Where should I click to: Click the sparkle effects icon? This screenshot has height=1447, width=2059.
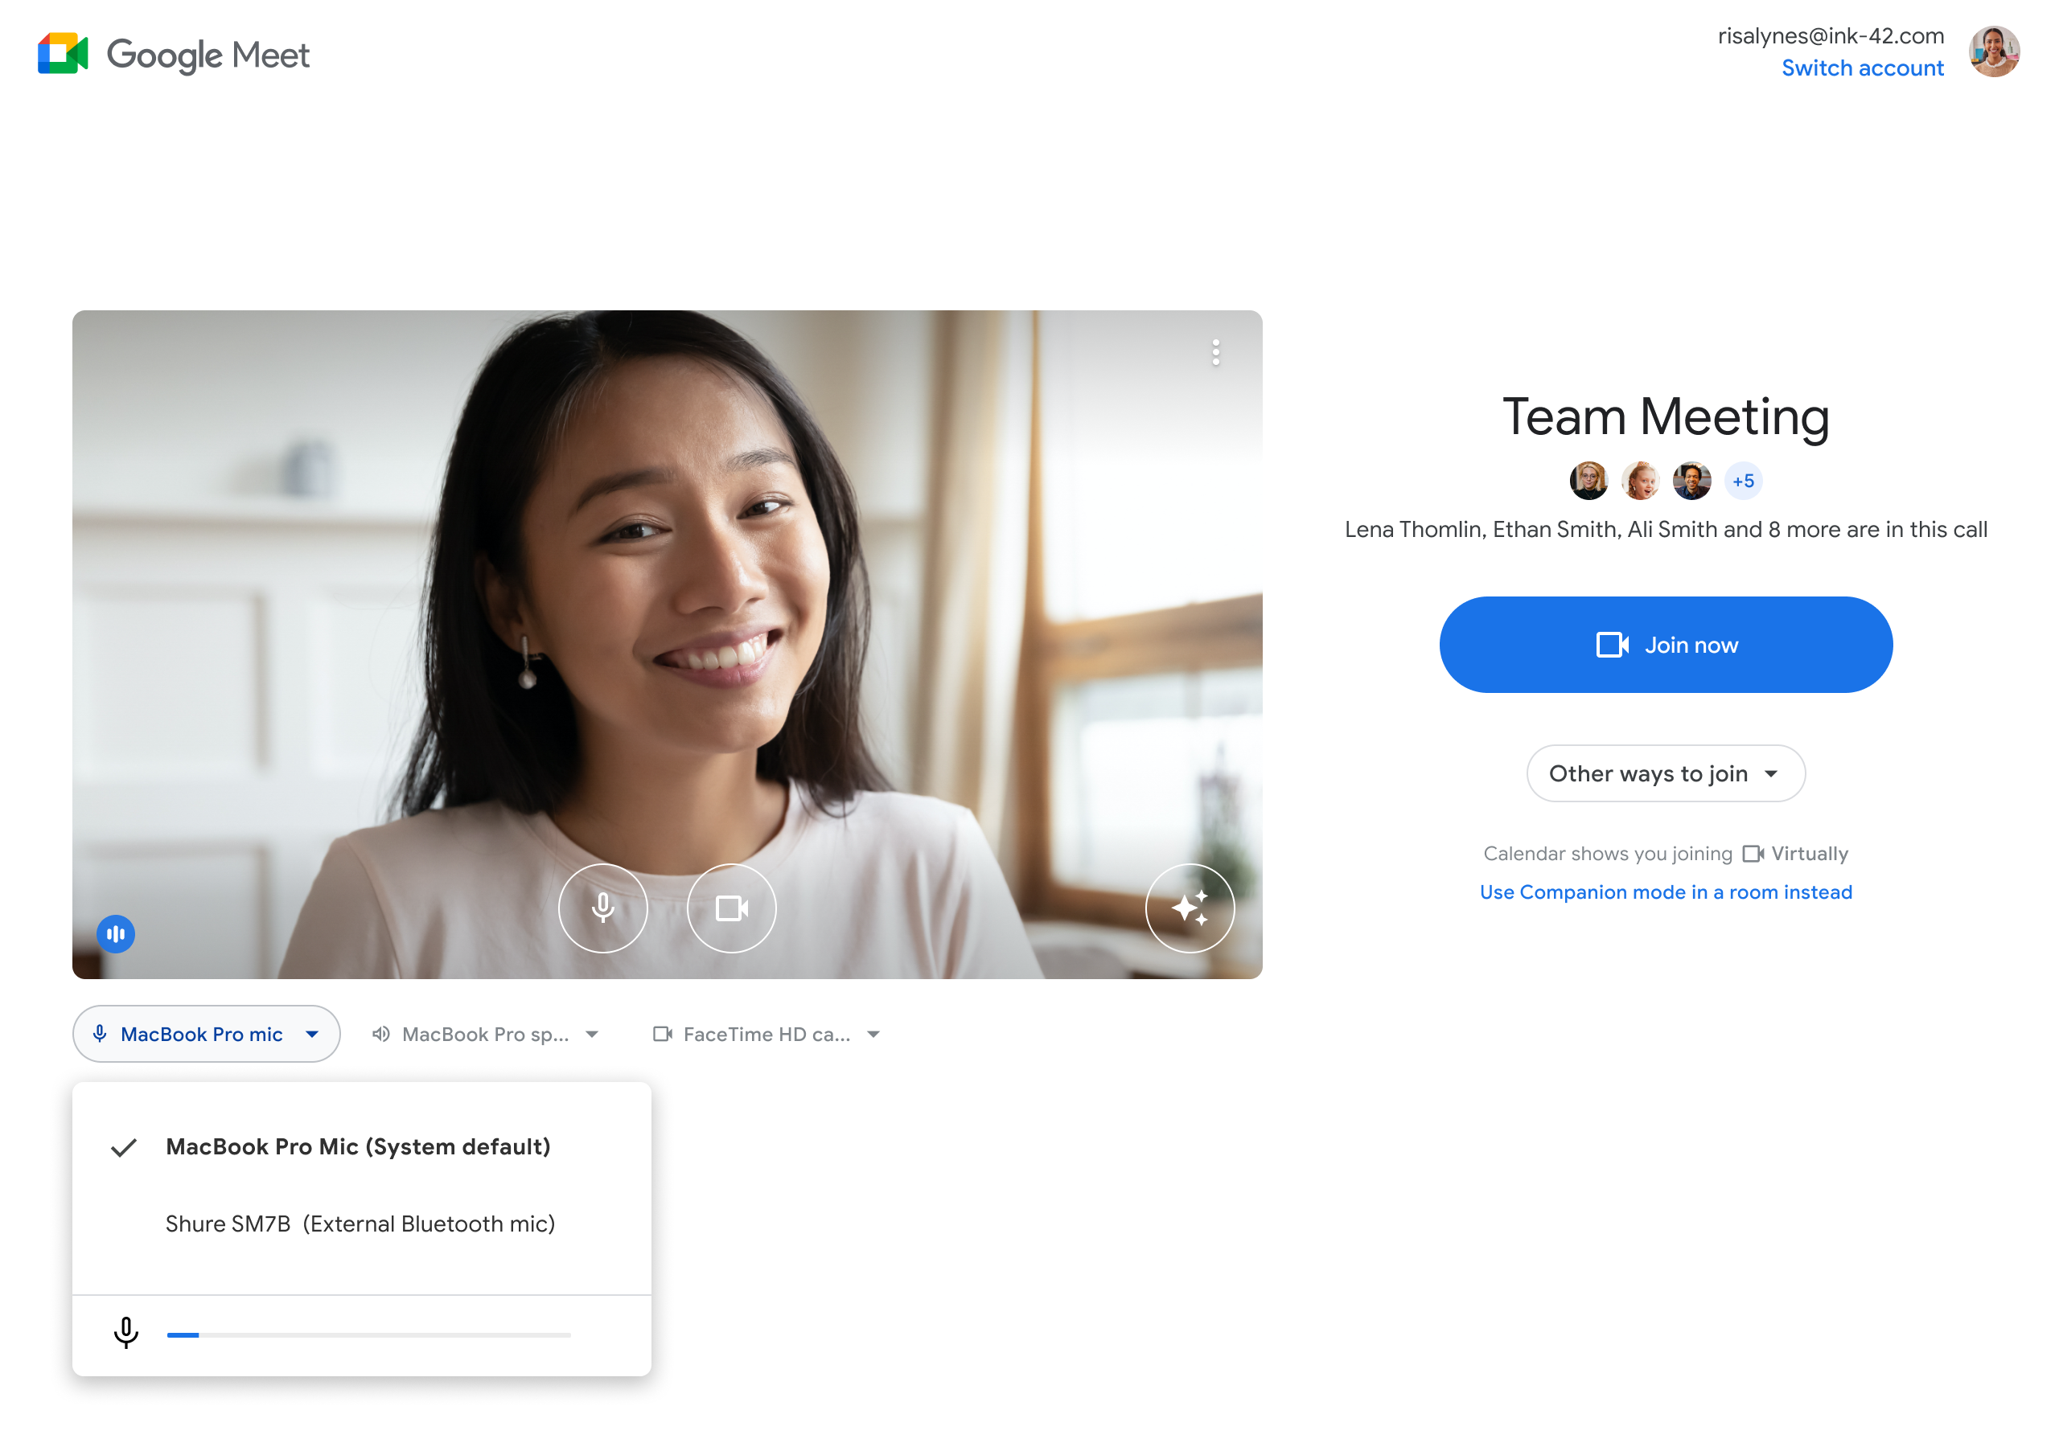(1188, 908)
